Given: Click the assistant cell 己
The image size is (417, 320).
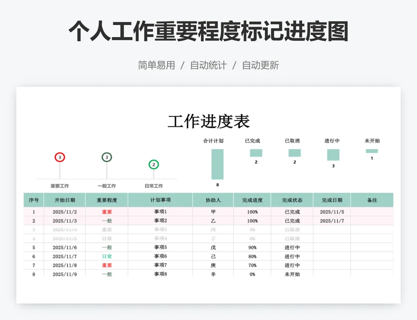Looking at the screenshot, I should click(213, 256).
